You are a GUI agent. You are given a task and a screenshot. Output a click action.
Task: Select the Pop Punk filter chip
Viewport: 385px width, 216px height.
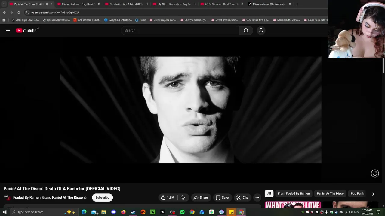(x=357, y=193)
